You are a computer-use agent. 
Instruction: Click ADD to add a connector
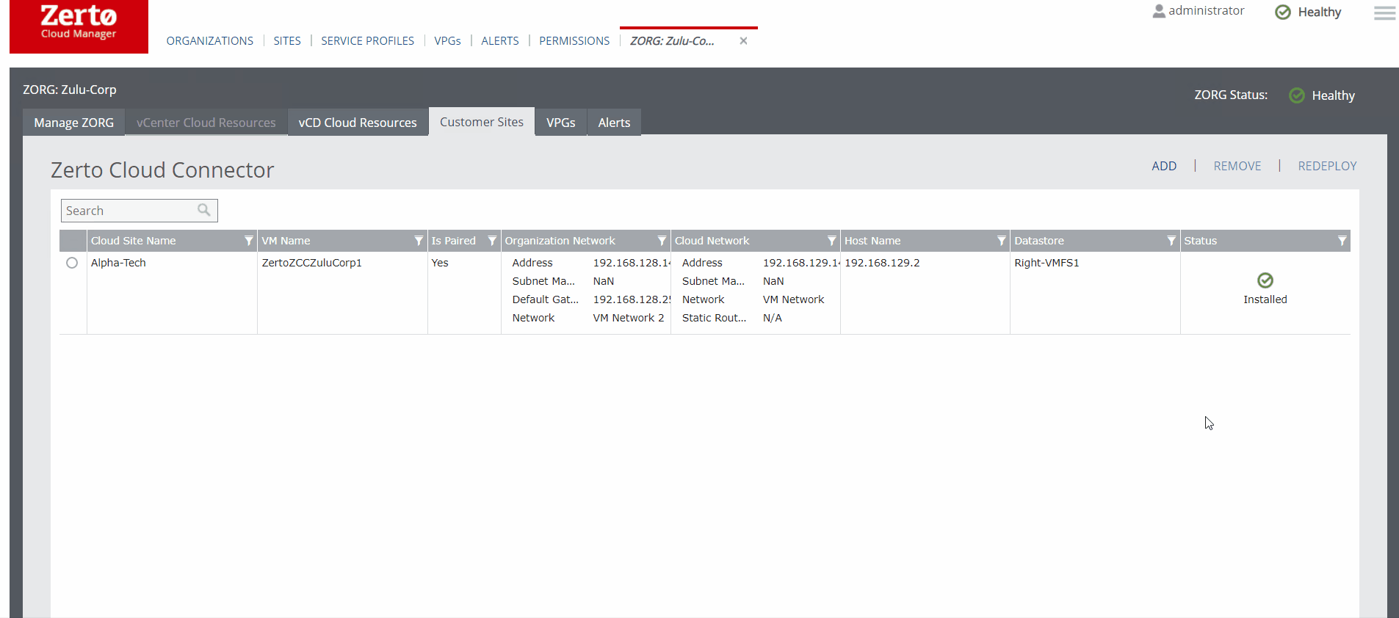[x=1164, y=166]
